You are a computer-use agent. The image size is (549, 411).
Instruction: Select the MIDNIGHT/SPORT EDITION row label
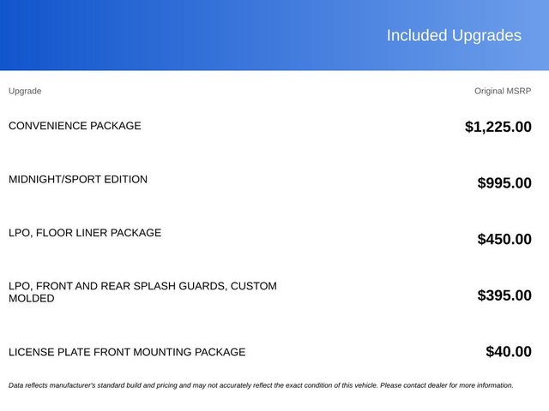(78, 179)
